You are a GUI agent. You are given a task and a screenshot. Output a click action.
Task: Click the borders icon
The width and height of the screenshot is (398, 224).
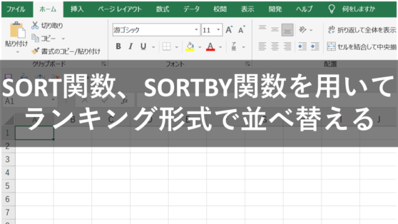coord(167,47)
